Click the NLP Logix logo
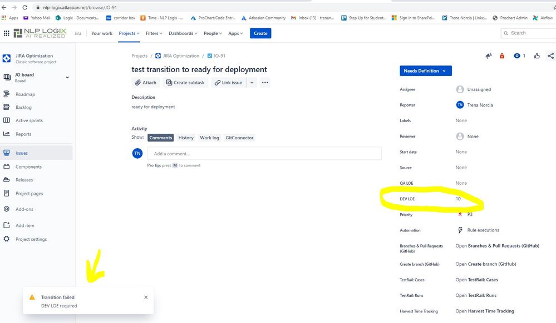 pyautogui.click(x=40, y=33)
